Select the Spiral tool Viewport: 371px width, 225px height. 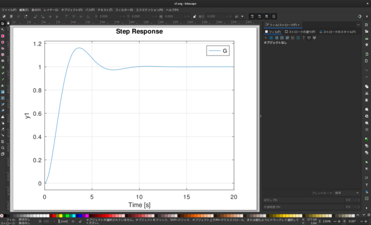point(2,61)
